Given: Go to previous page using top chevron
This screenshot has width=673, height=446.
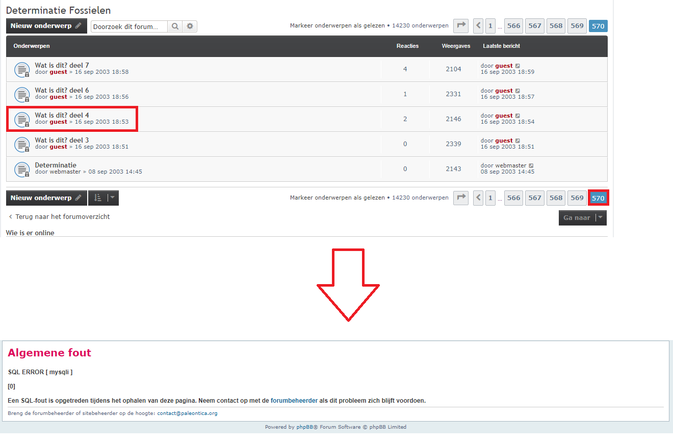Looking at the screenshot, I should [x=478, y=26].
